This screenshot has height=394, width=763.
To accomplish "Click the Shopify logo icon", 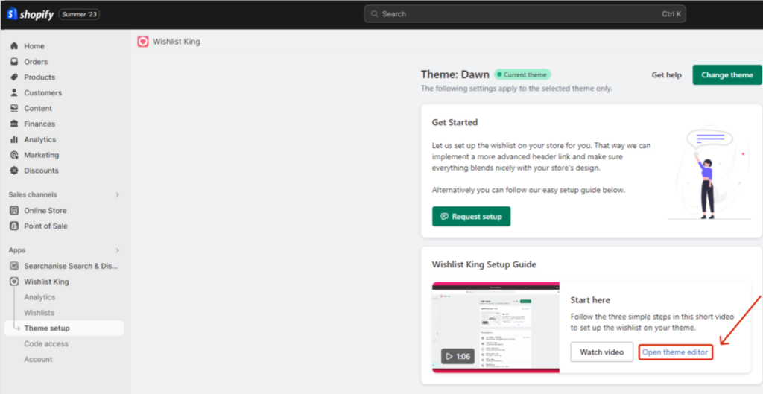I will coord(12,14).
